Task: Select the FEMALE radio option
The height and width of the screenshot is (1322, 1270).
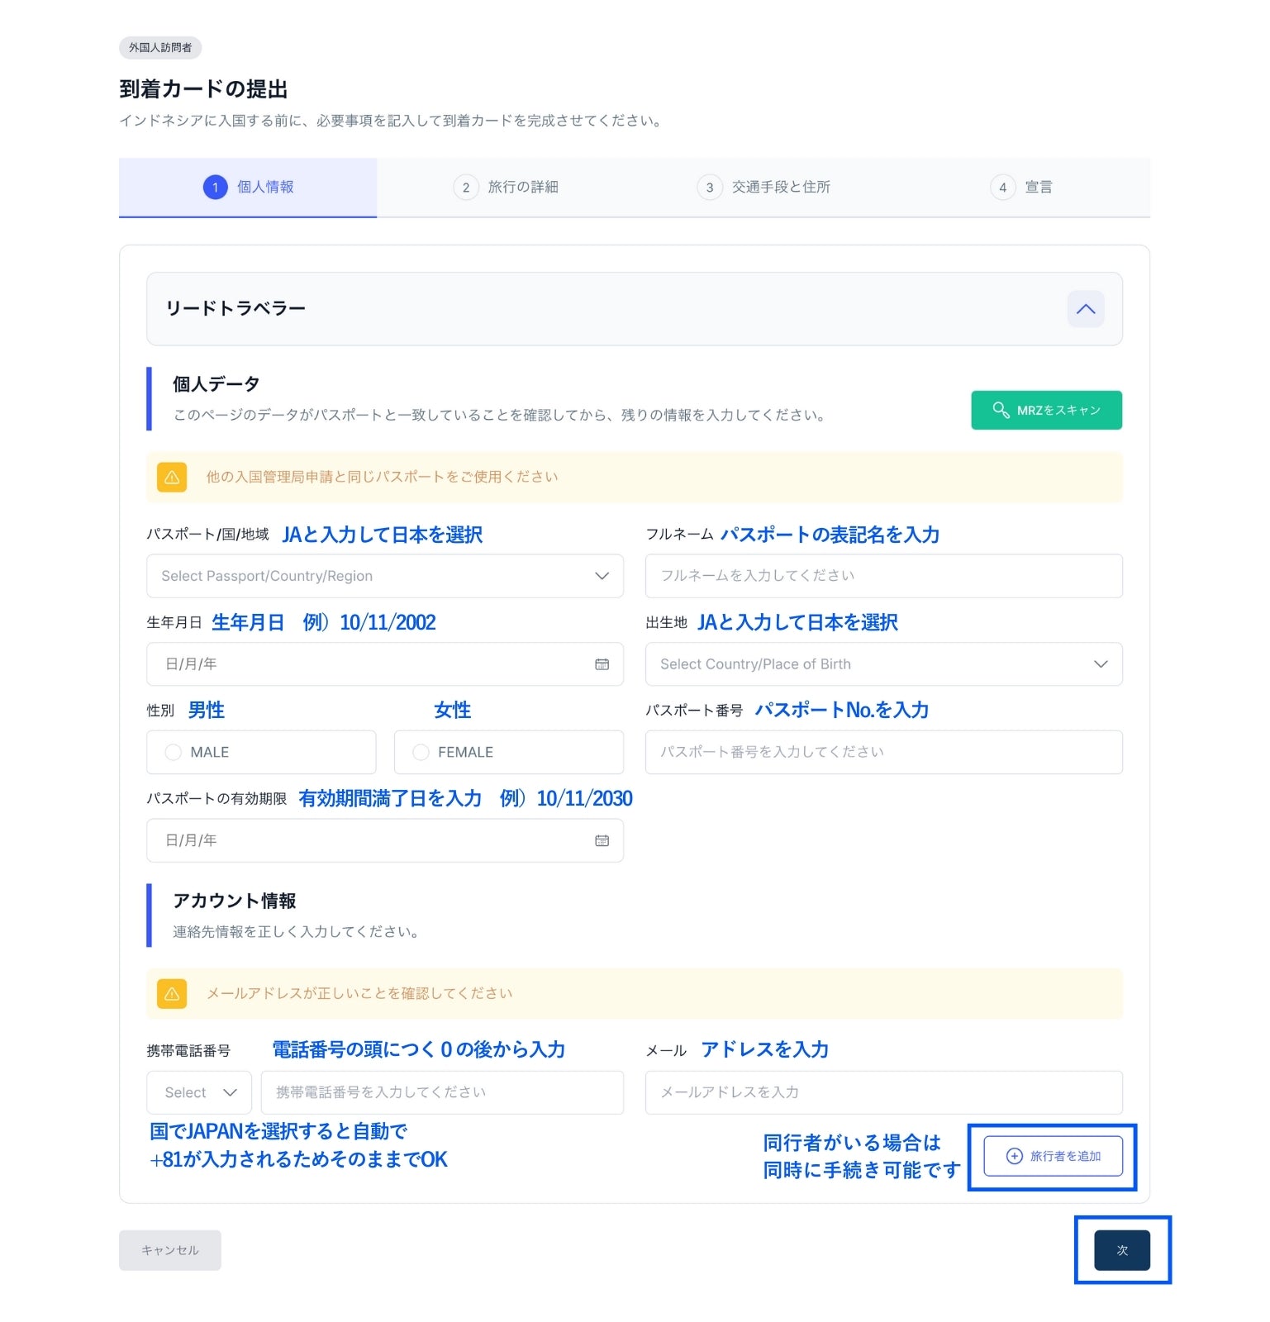Action: 421,752
